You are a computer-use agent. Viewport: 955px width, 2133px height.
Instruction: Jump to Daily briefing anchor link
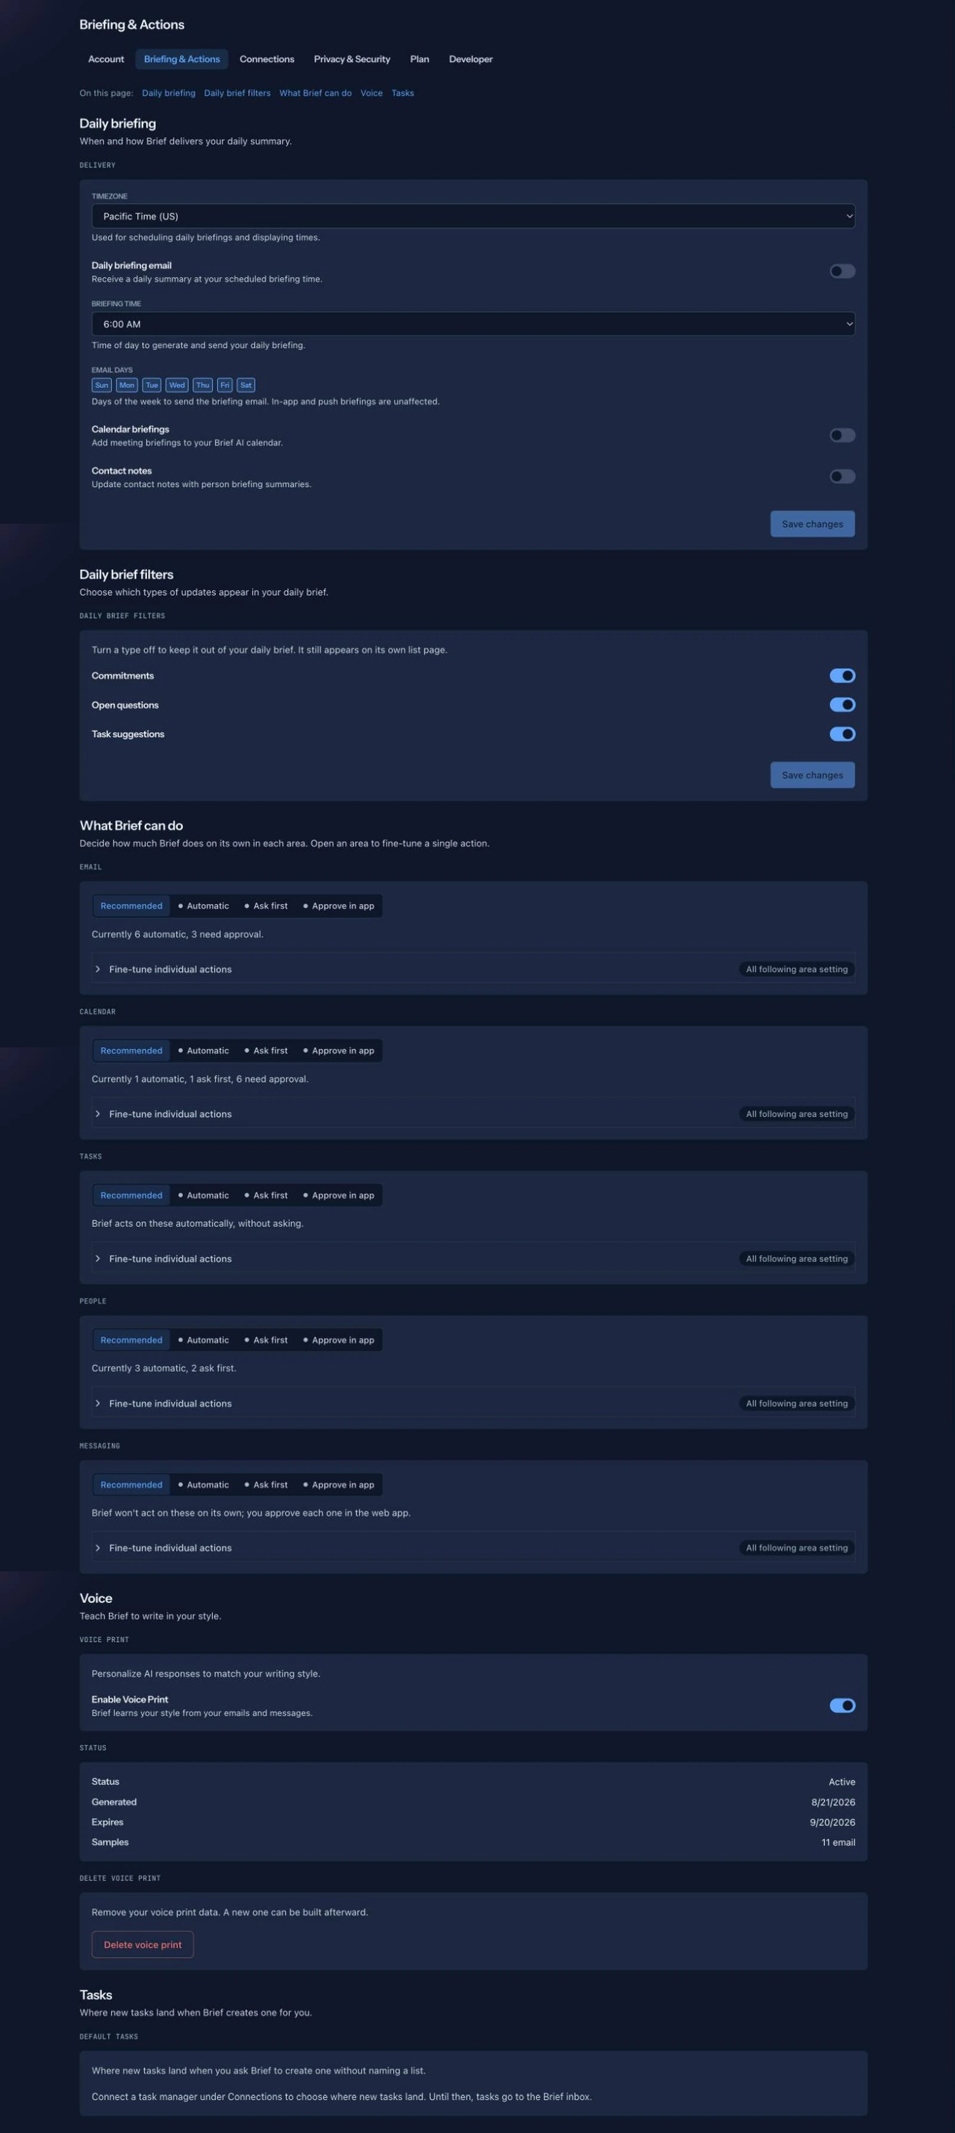169,93
